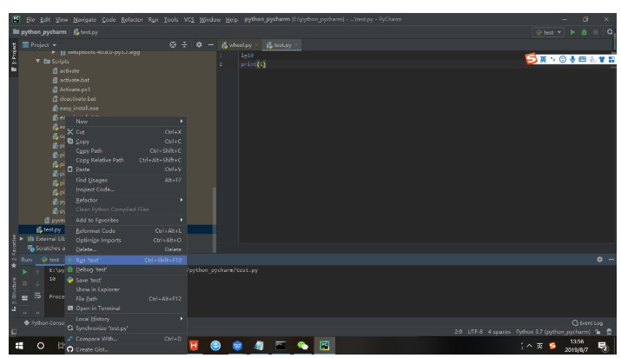Open the Refactor menu in menu bar
This screenshot has height=358, width=621.
133,18
